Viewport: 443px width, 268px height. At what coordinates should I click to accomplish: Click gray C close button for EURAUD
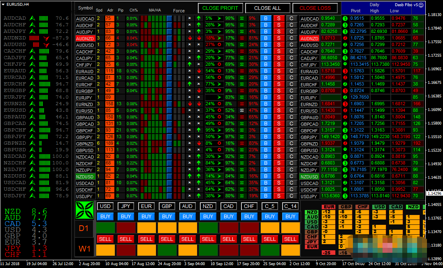coord(292,71)
